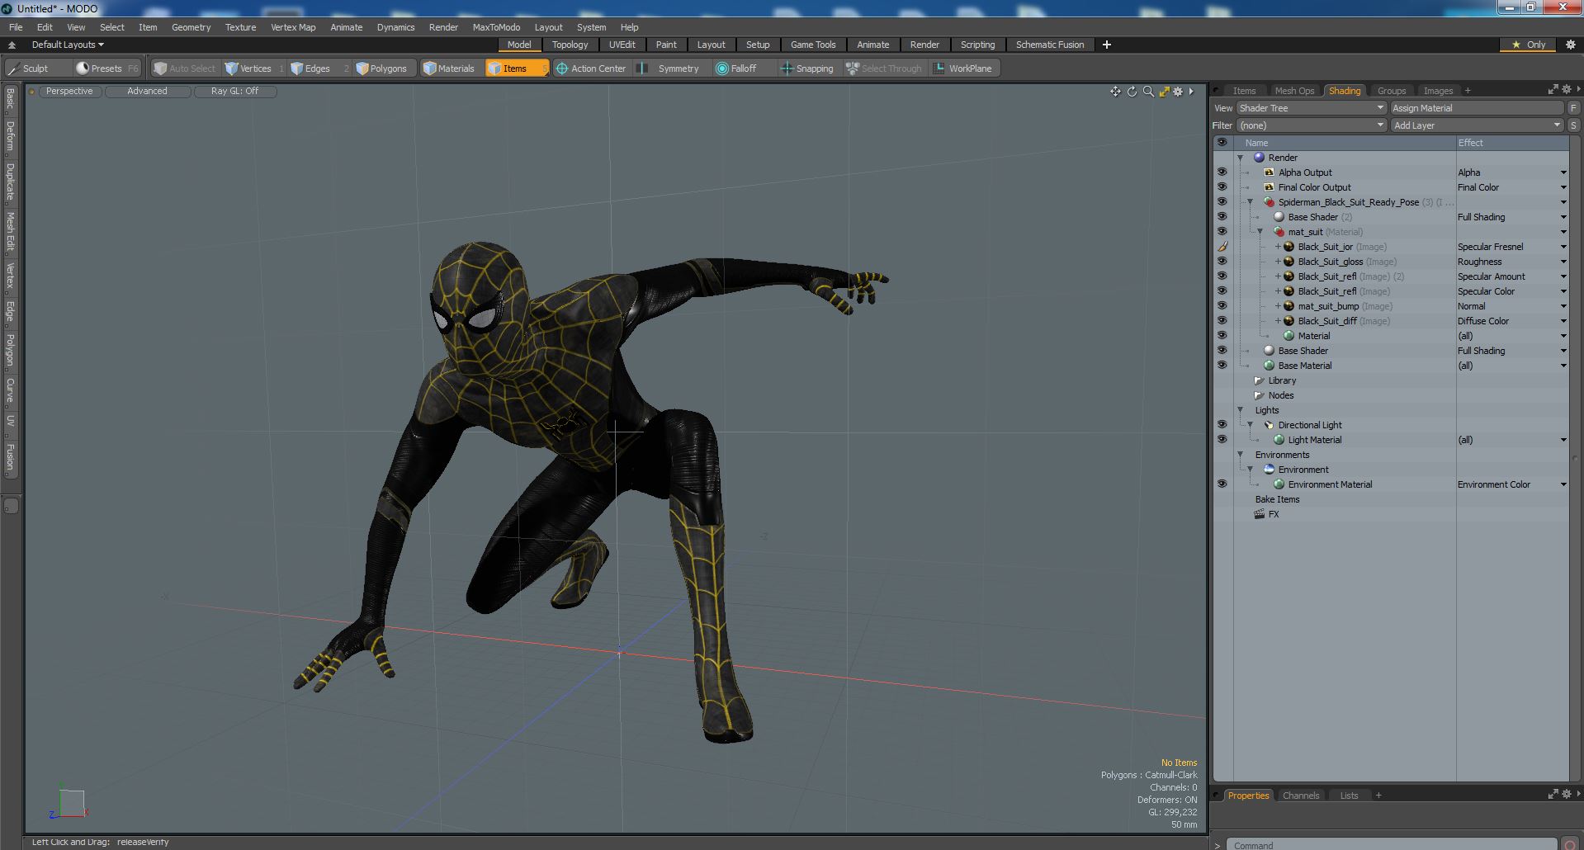The image size is (1584, 850).
Task: Click the viewport rotate control icon
Action: [x=1132, y=92]
